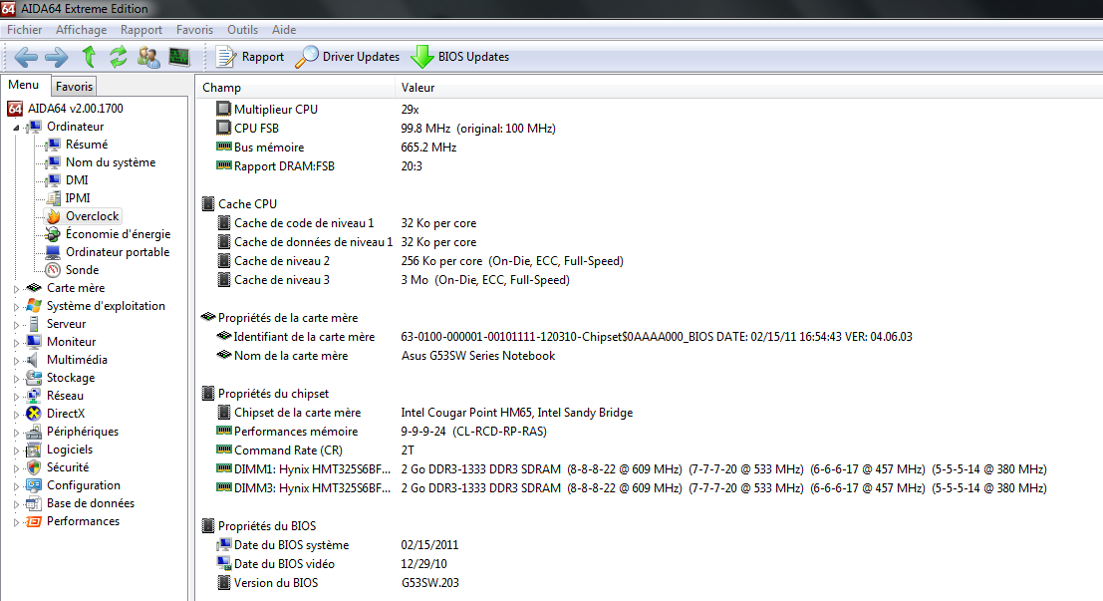Switch to the Favoris tab
Image resolution: width=1103 pixels, height=601 pixels.
(x=74, y=87)
